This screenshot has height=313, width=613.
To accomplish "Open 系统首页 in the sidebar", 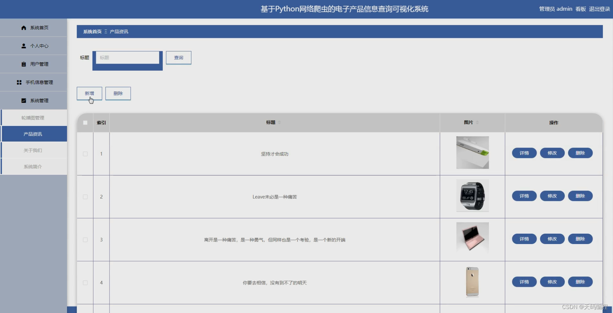I will [33, 28].
